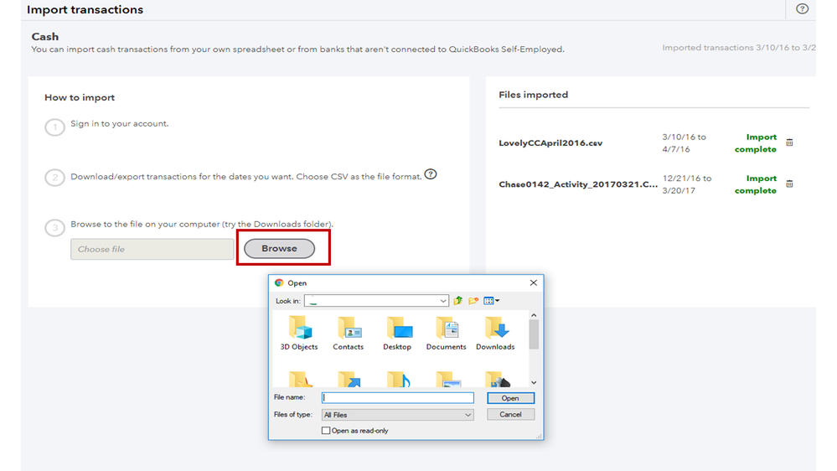Click the help icon after CSV file format text

(x=431, y=174)
